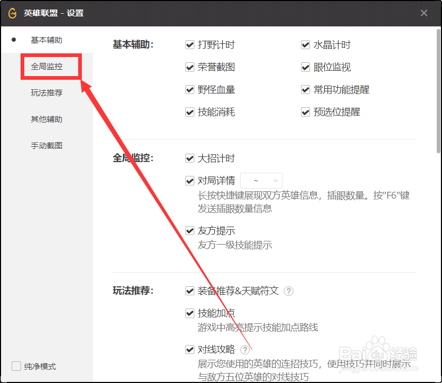Uncheck the 野怪血量 checkbox

click(190, 90)
